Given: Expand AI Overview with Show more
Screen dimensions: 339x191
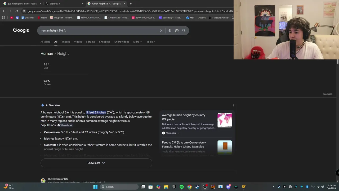Looking at the screenshot, I should tap(96, 163).
